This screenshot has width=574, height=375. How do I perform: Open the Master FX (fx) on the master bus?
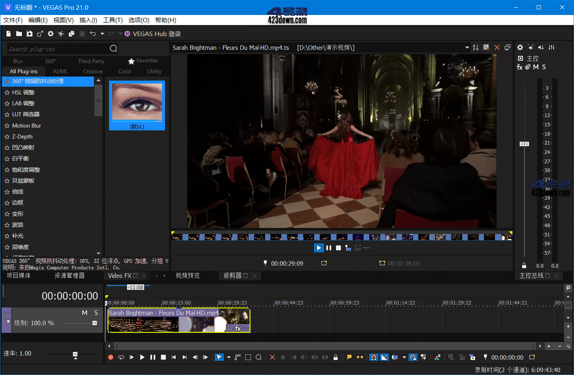click(x=520, y=67)
